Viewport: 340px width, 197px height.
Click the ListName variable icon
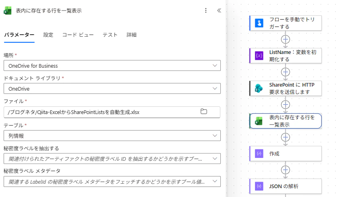[x=259, y=56]
